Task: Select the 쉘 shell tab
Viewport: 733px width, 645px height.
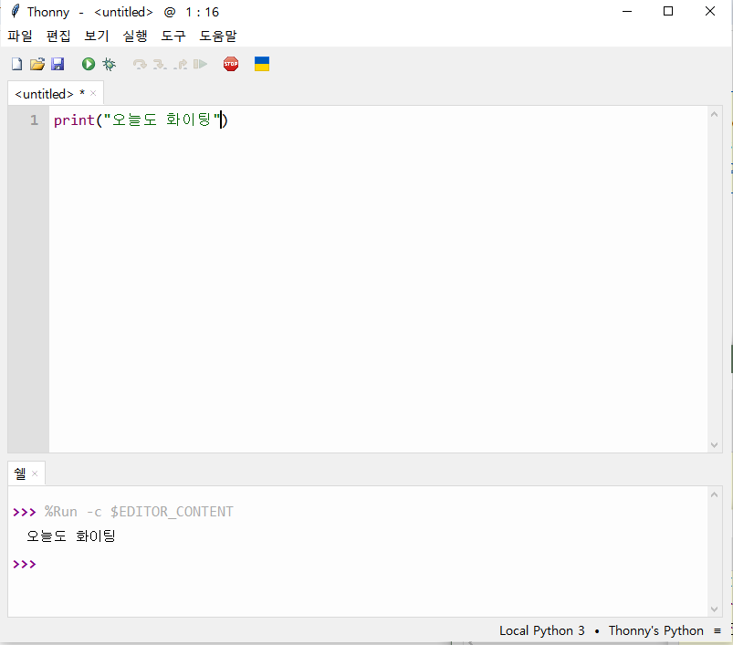Action: tap(20, 473)
